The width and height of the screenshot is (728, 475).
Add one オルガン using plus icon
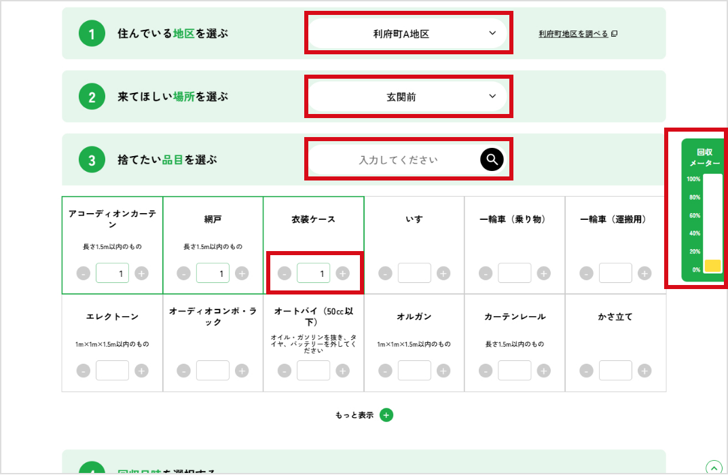pos(443,370)
